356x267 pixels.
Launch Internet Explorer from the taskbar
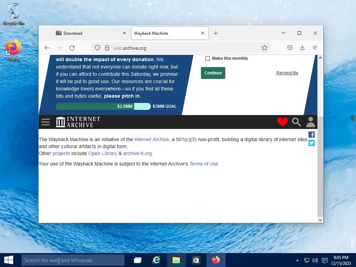pyautogui.click(x=156, y=260)
